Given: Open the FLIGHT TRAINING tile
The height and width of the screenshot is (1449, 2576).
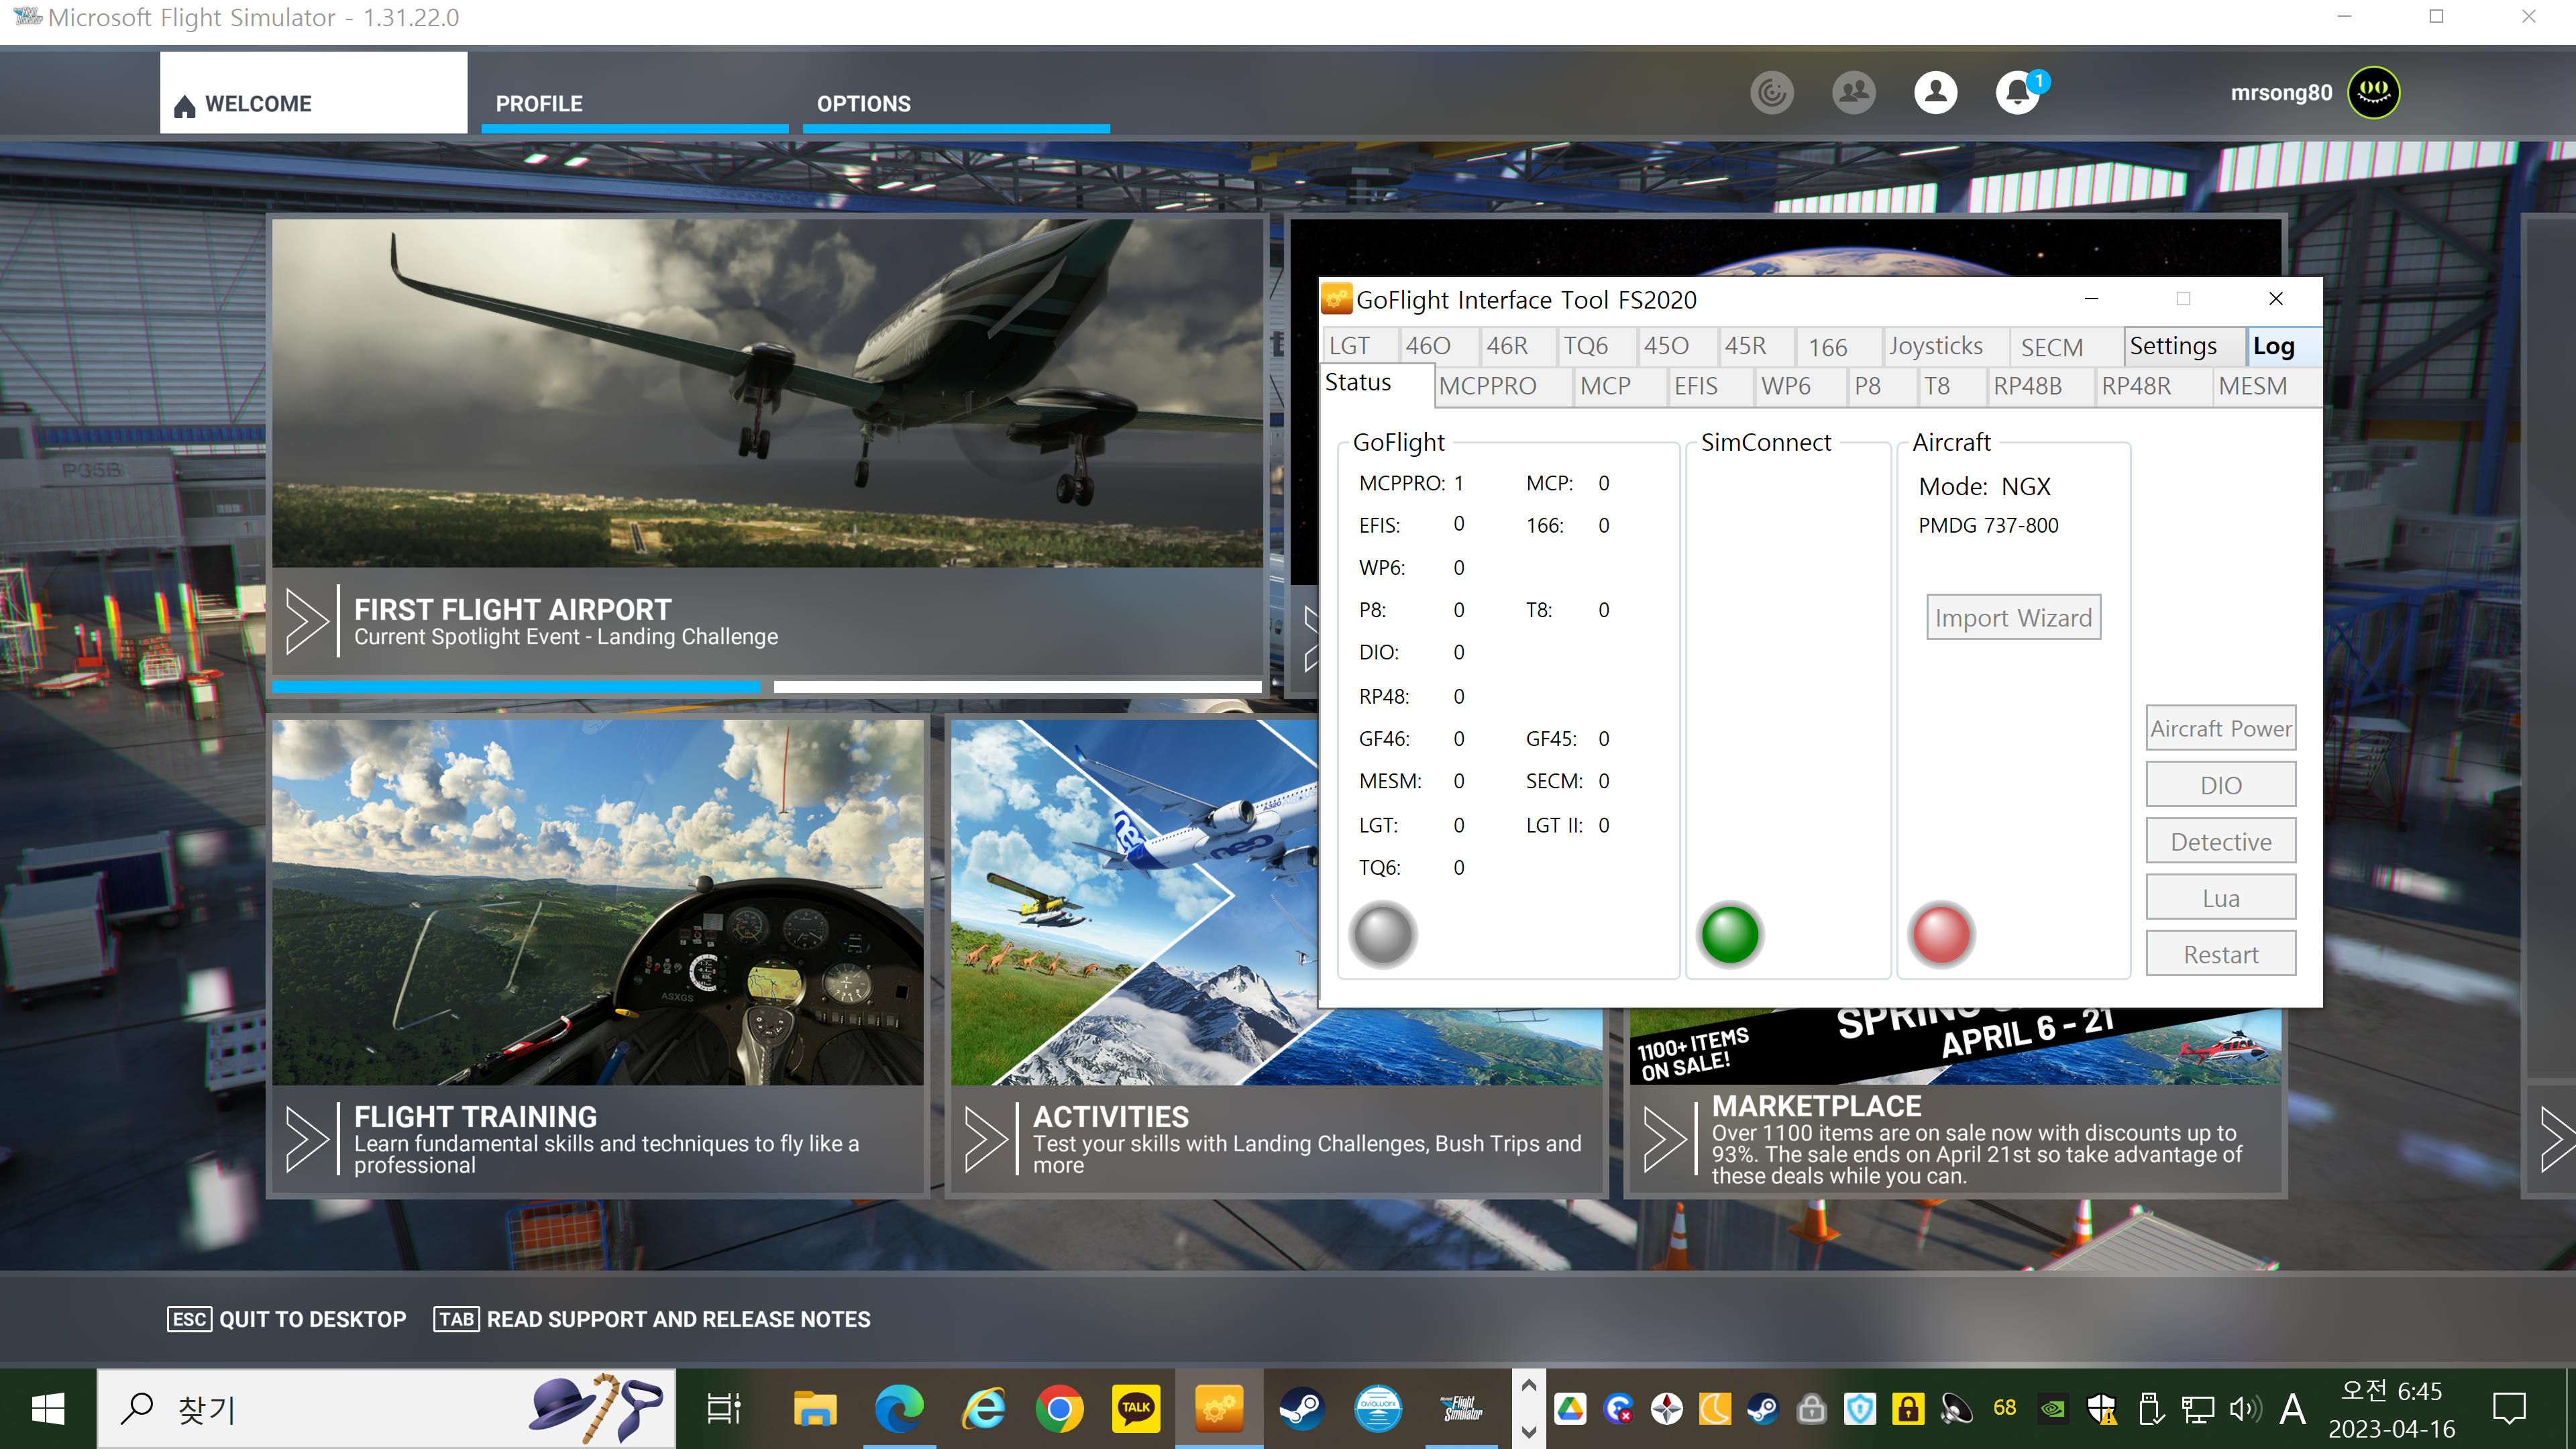Looking at the screenshot, I should point(598,956).
